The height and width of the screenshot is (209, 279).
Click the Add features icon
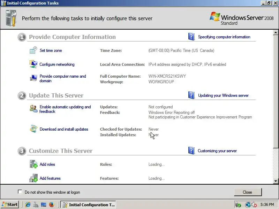tap(33, 178)
